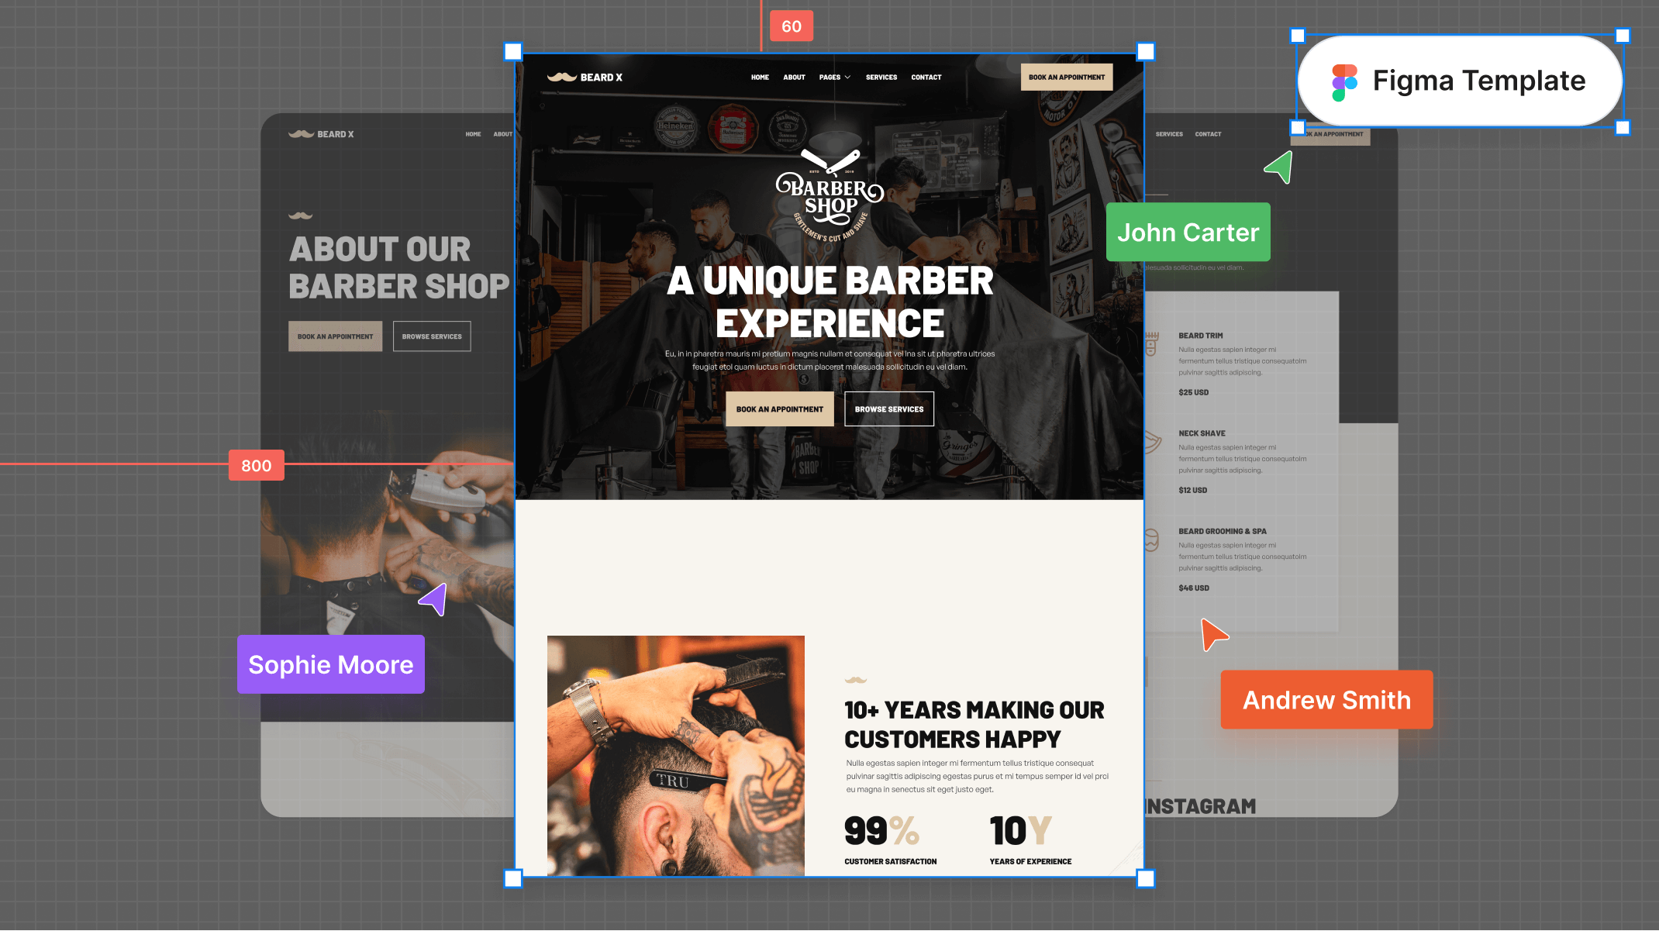Open the SERVICES dropdown in left panel navbar

[1168, 133]
